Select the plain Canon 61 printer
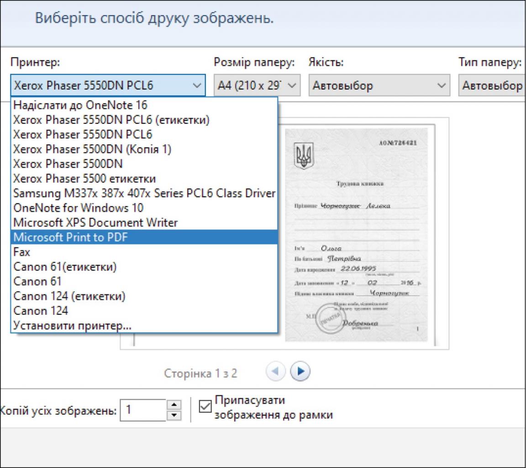The image size is (526, 468). tap(144, 282)
